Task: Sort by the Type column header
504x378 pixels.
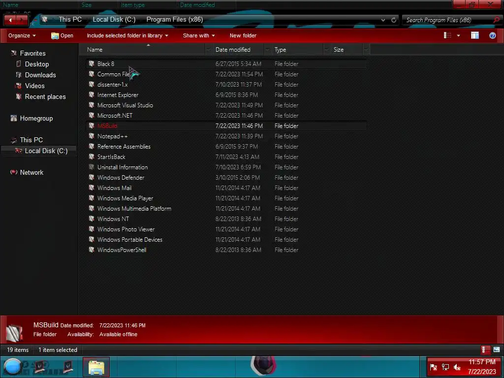Action: pyautogui.click(x=297, y=50)
